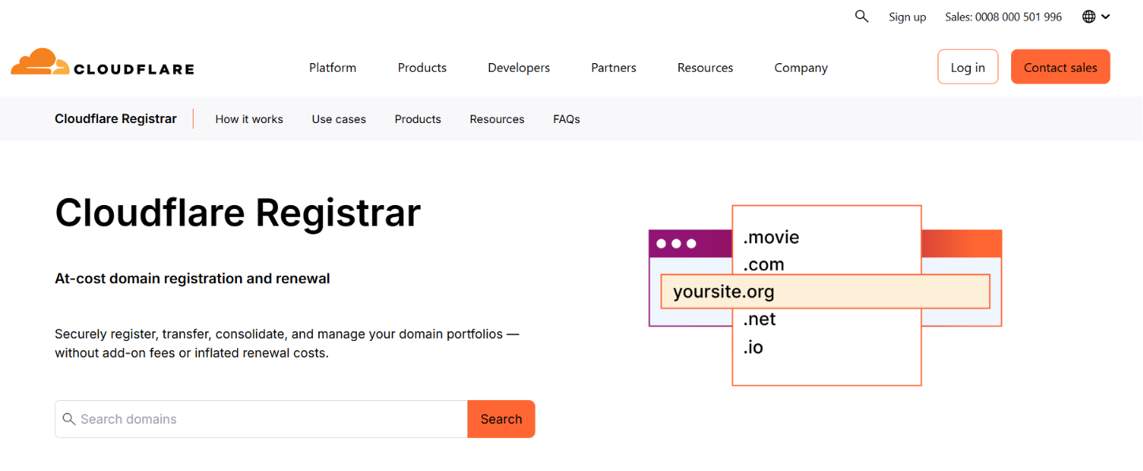
Task: Click the globe language icon
Action: point(1088,17)
